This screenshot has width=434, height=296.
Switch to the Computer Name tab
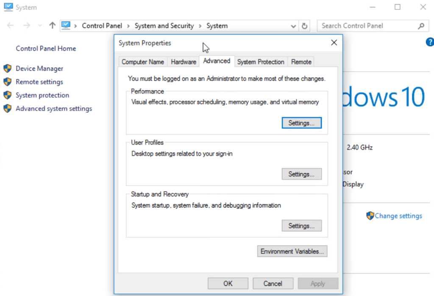[x=143, y=62]
